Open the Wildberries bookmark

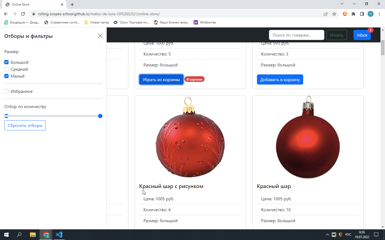205,22
